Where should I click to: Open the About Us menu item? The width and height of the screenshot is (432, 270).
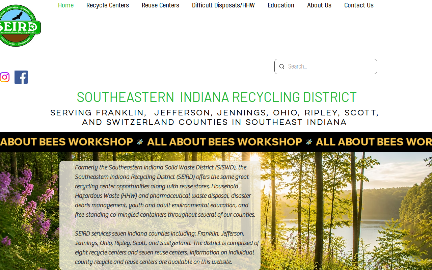tap(319, 5)
